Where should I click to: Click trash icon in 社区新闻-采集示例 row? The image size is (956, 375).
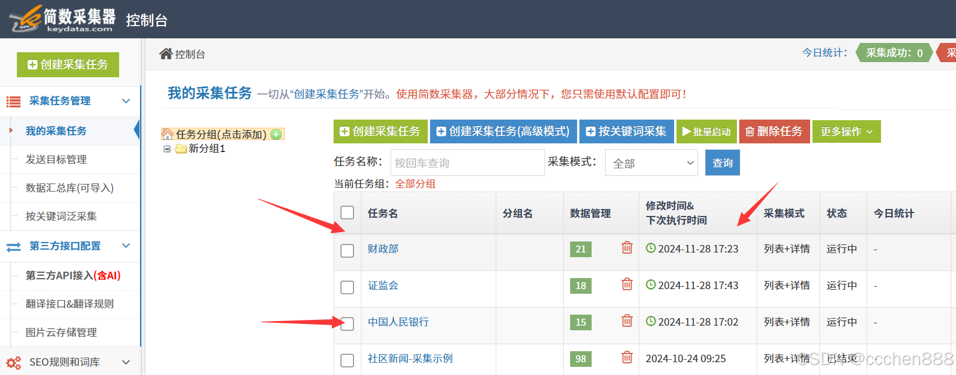(x=627, y=357)
